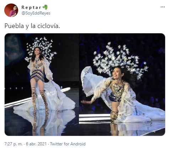Image resolution: width=169 pixels, height=150 pixels.
Task: Click the green crocodile emoji beside Reptar
Action: (x=45, y=7)
